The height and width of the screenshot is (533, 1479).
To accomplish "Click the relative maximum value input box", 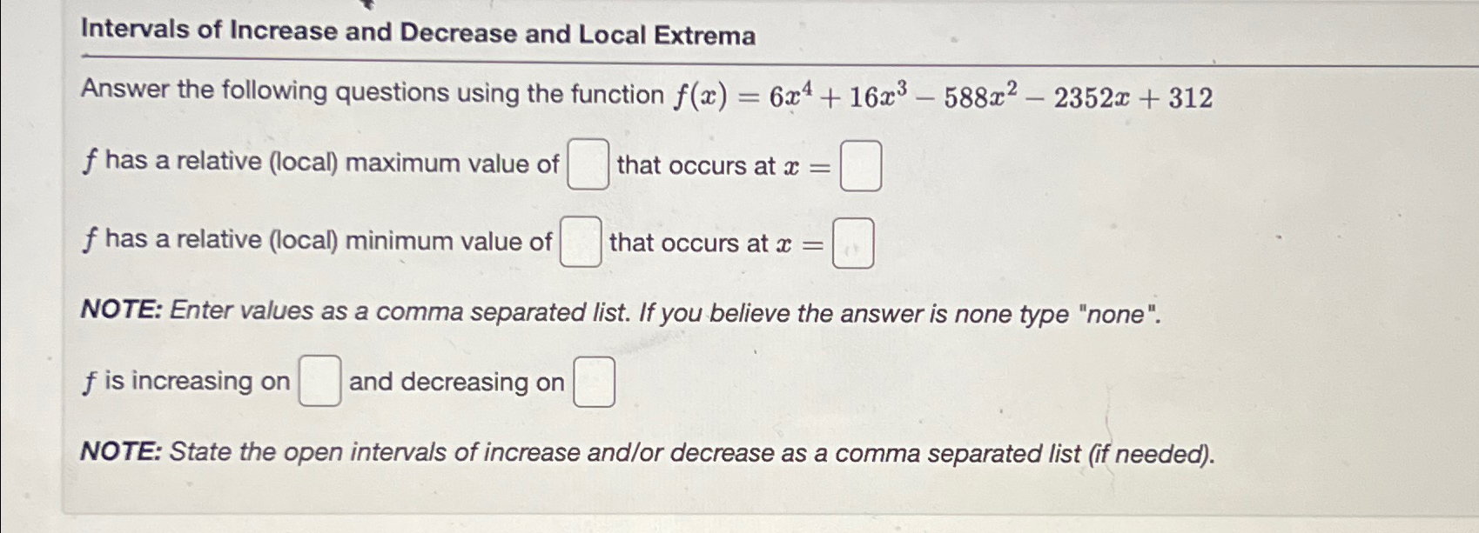I will (587, 163).
